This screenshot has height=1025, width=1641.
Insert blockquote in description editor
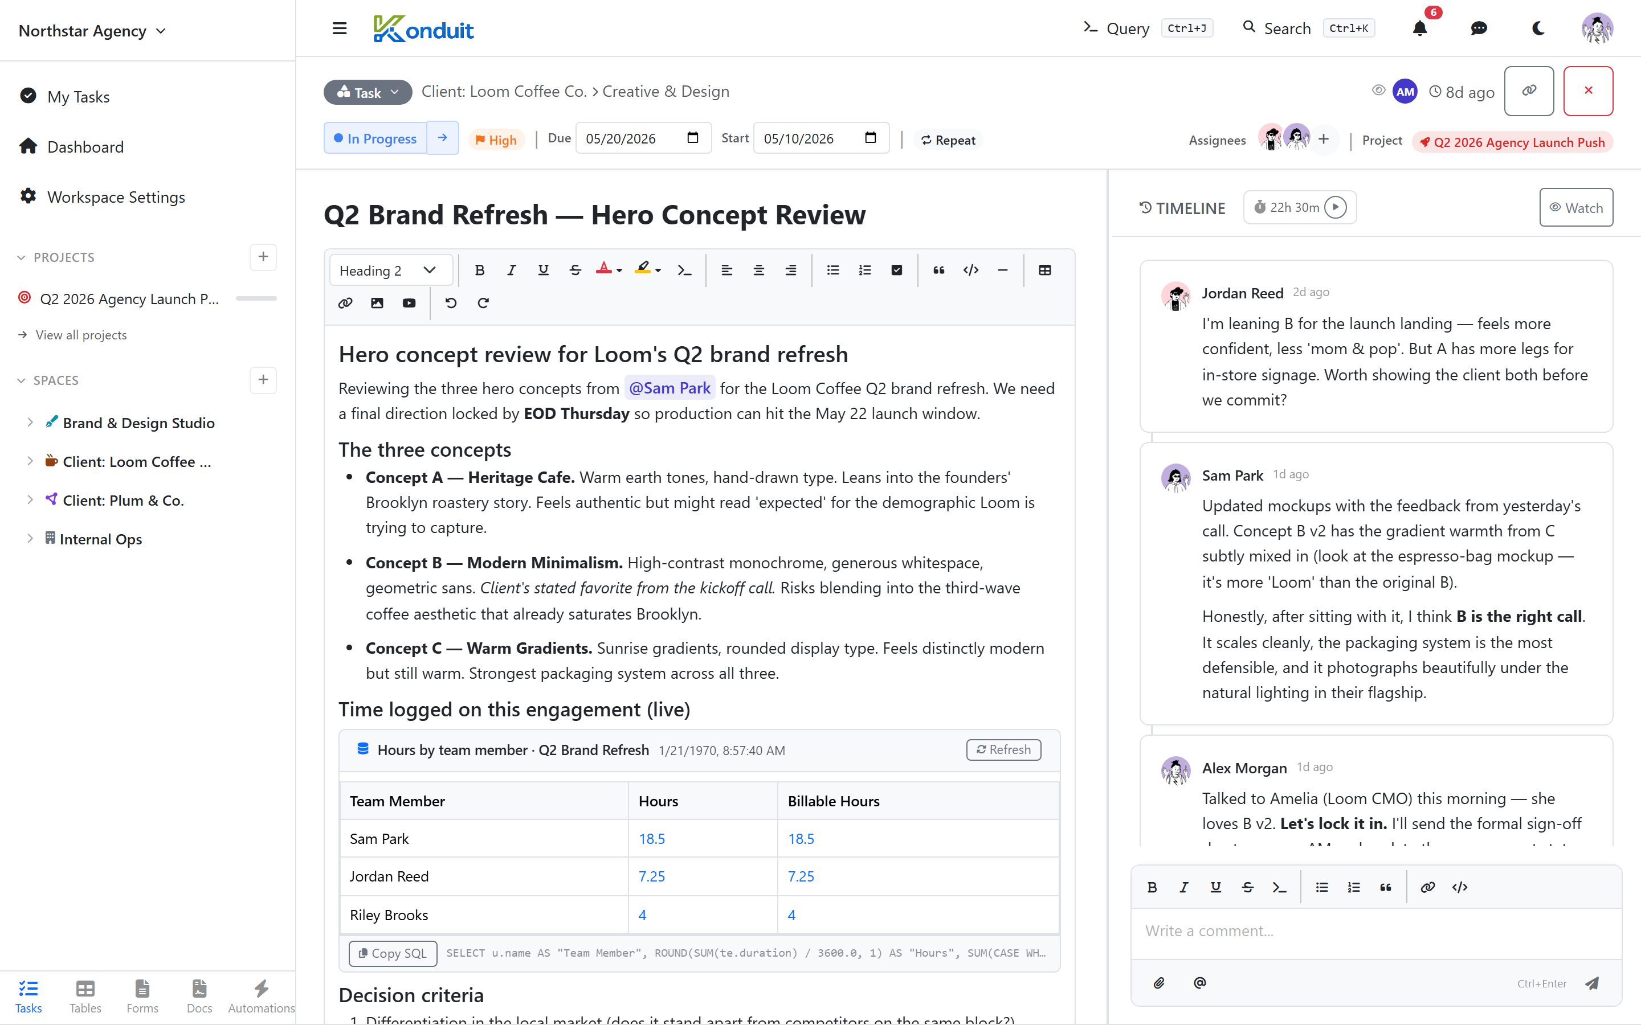click(938, 270)
